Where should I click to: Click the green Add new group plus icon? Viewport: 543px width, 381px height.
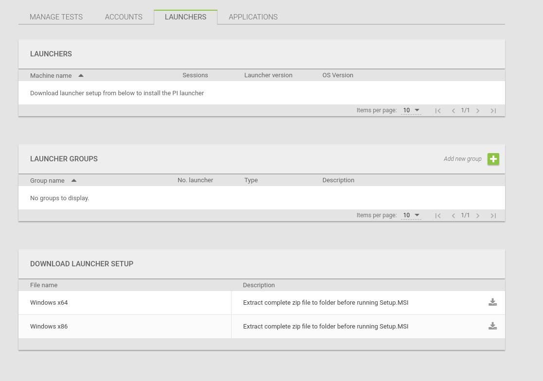[493, 159]
